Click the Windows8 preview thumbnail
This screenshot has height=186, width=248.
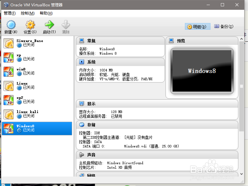pyautogui.click(x=202, y=71)
